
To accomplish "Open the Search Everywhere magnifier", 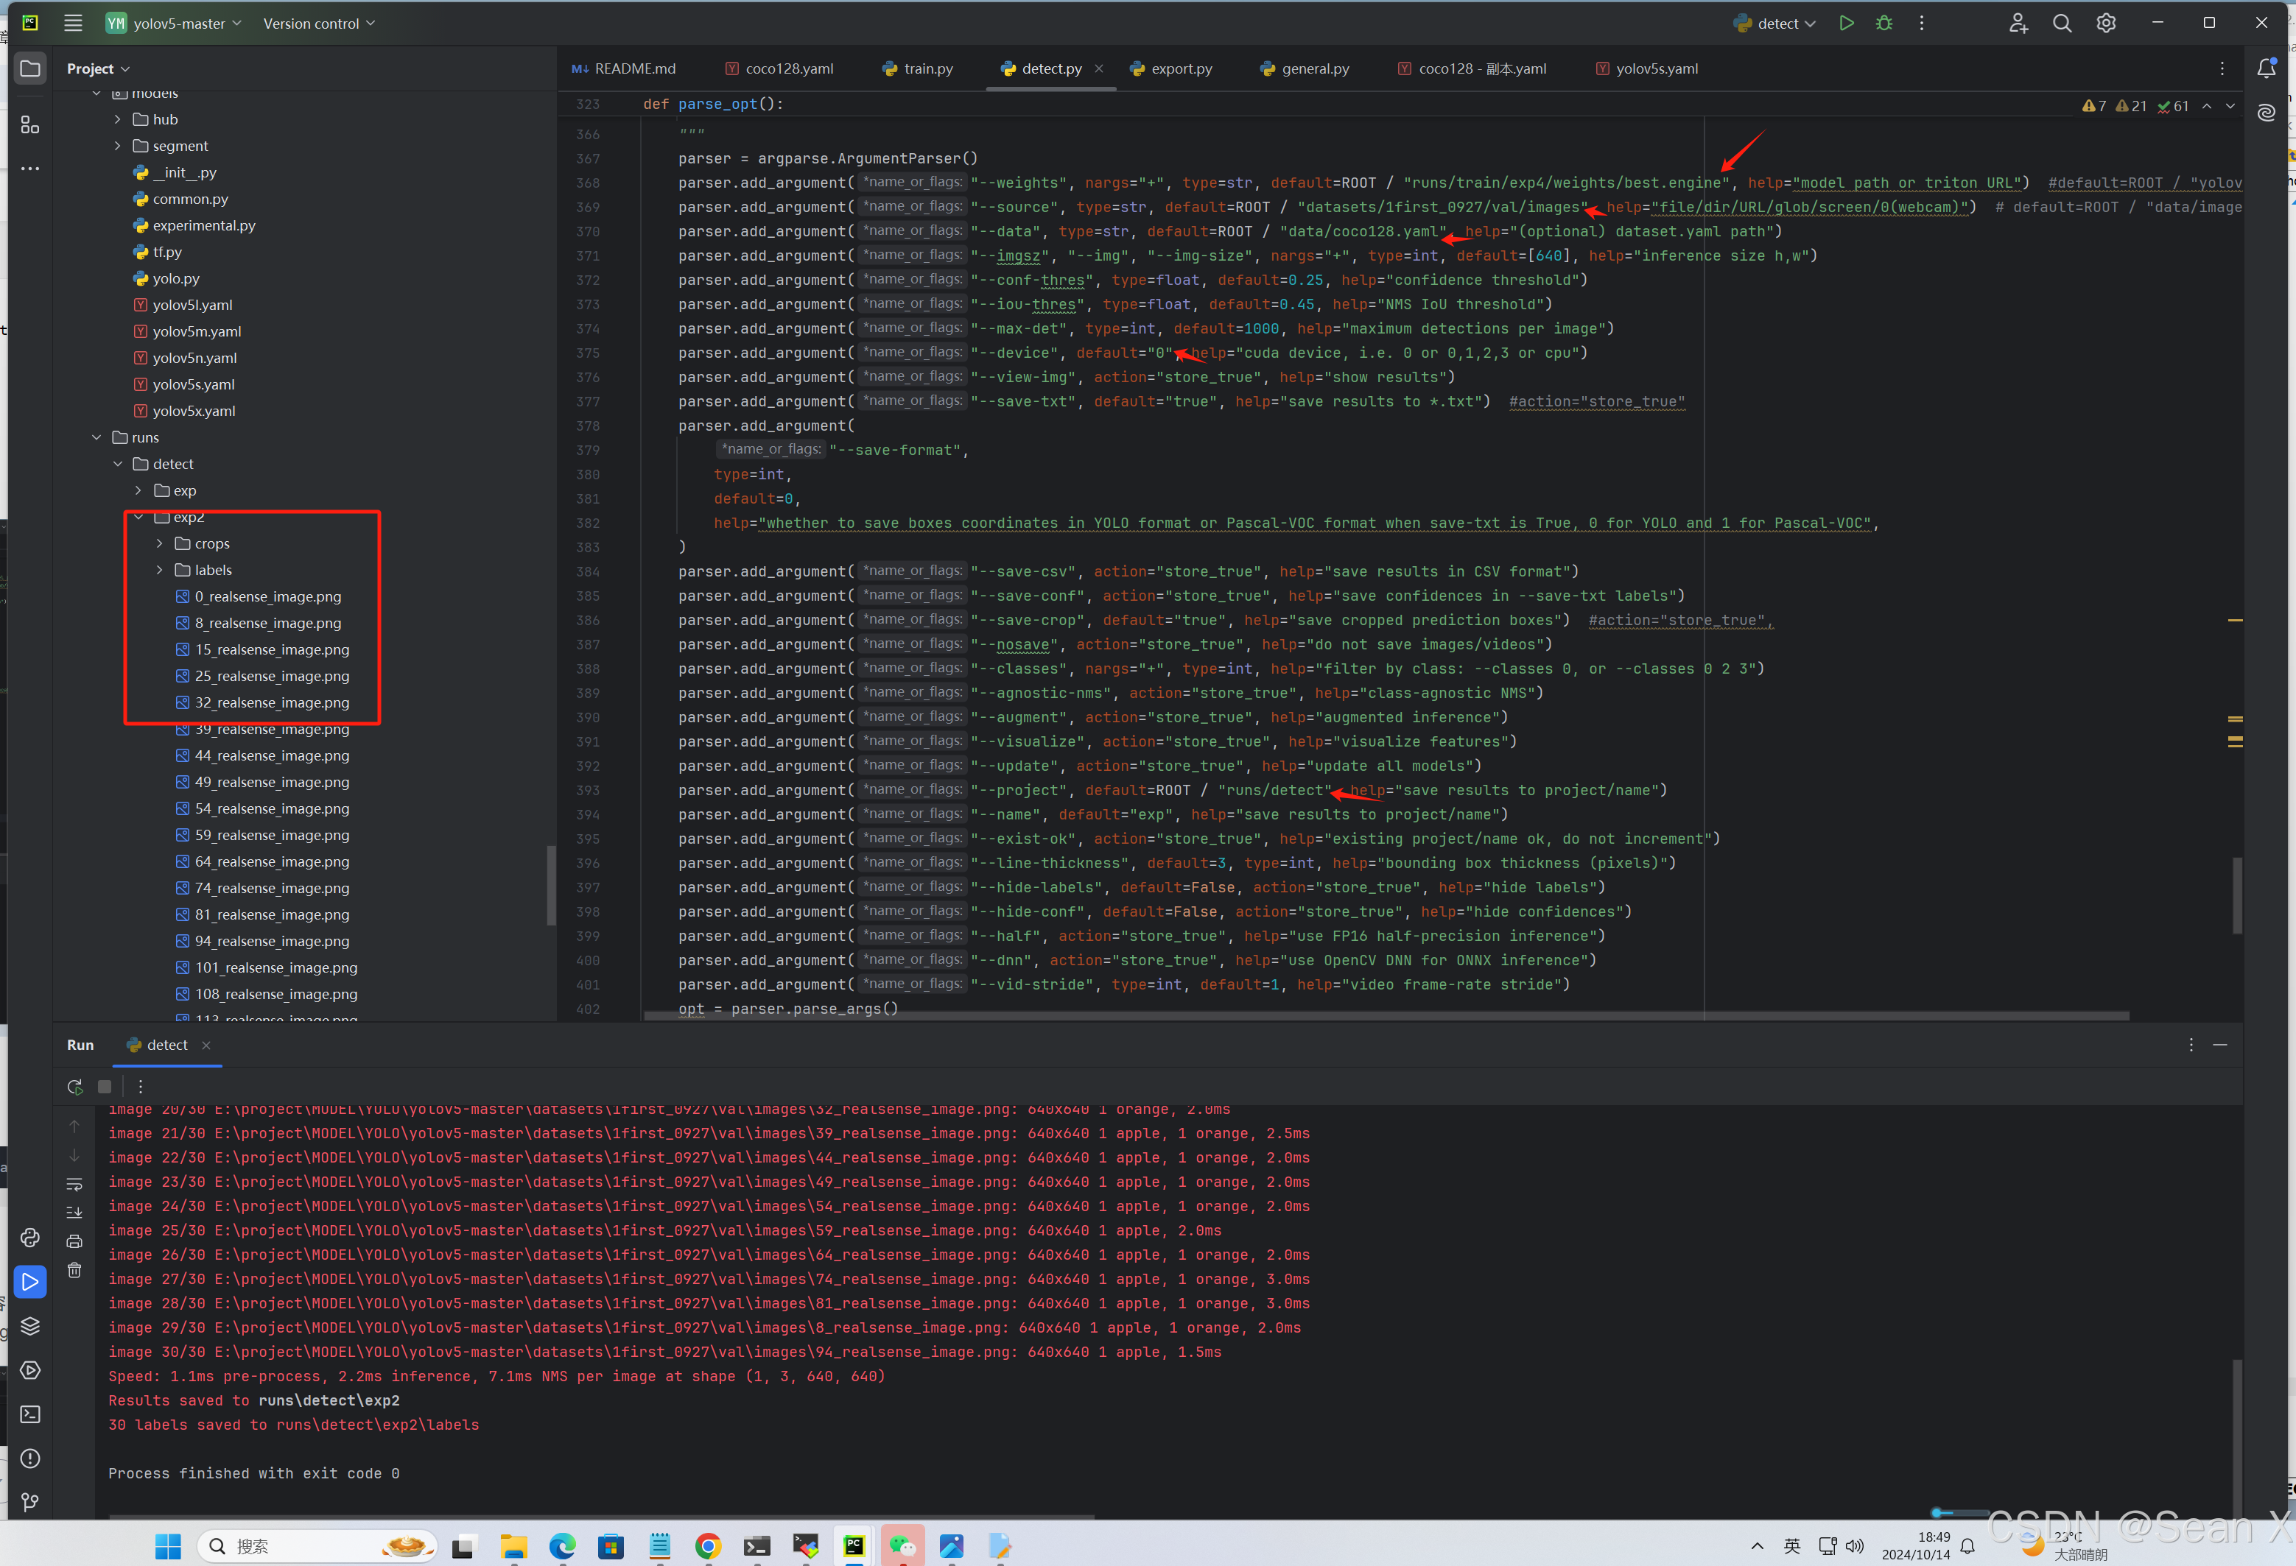I will pos(2062,23).
